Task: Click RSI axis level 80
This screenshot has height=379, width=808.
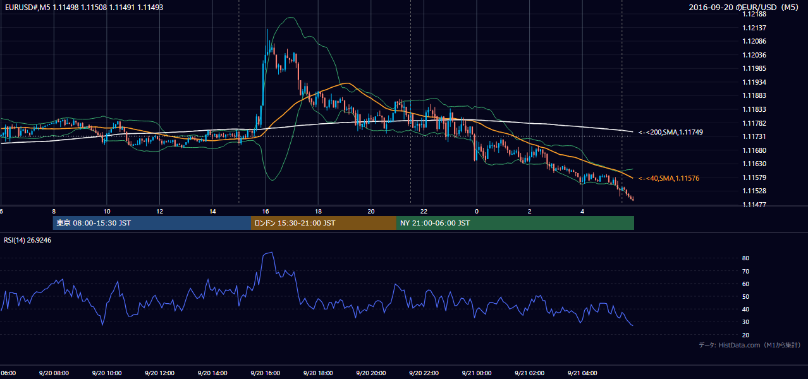Action: click(746, 258)
